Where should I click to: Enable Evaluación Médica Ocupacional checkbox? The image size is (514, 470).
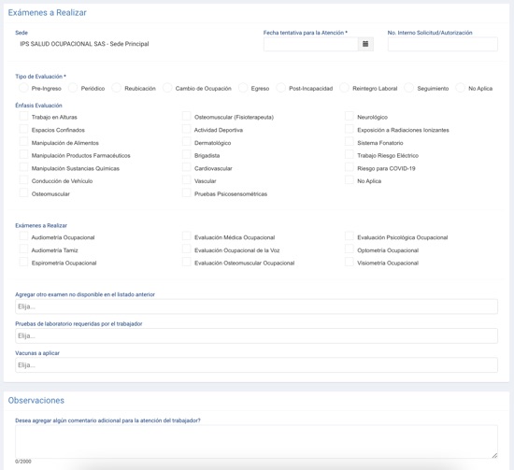pos(187,236)
